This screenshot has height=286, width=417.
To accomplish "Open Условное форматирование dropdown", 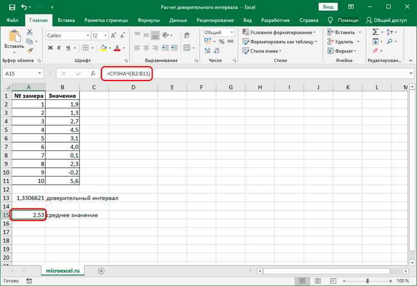I will click(279, 32).
